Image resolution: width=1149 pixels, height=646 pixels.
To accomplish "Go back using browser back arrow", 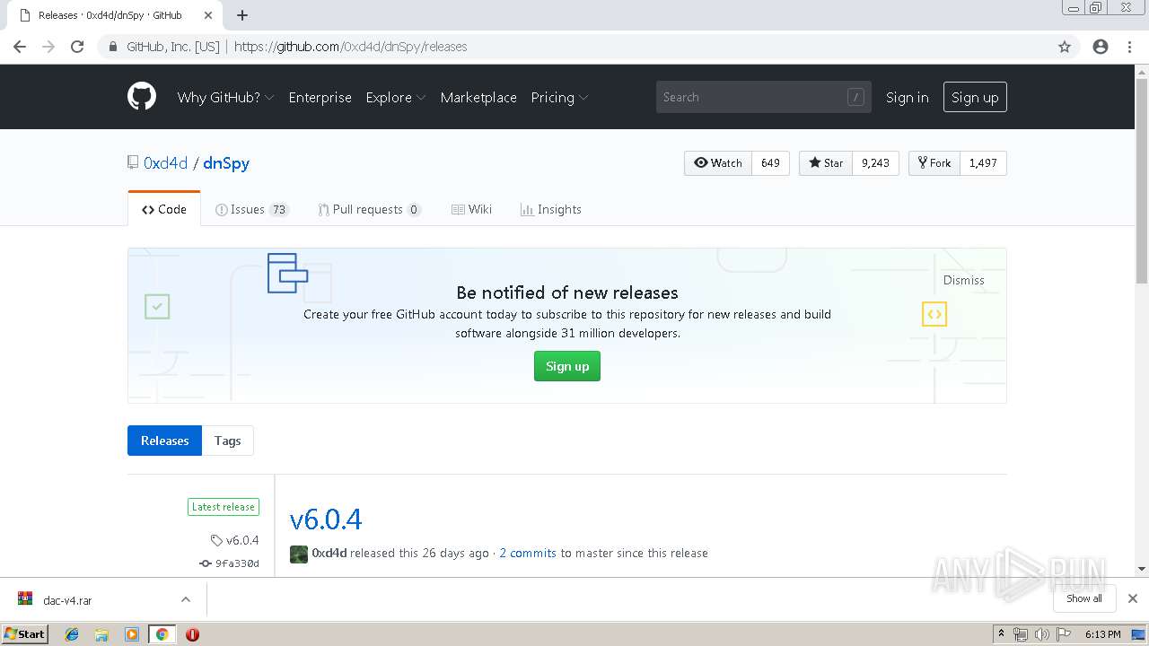I will 20,47.
